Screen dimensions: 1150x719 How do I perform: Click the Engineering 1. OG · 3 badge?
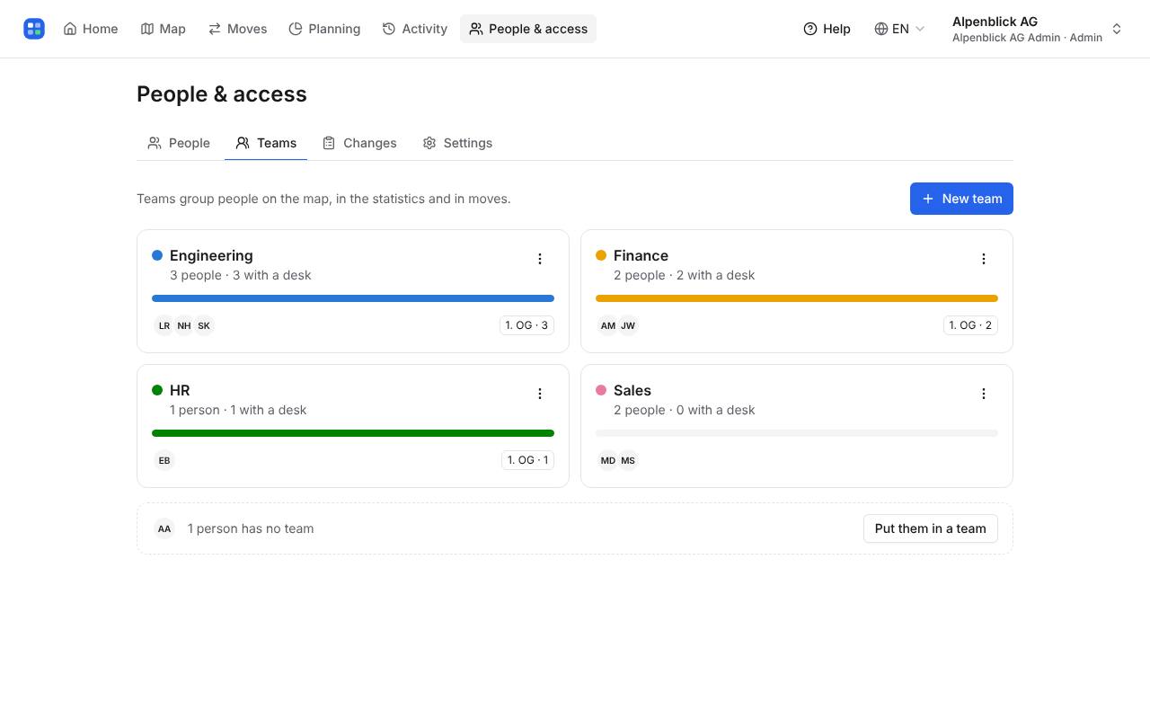tap(526, 325)
